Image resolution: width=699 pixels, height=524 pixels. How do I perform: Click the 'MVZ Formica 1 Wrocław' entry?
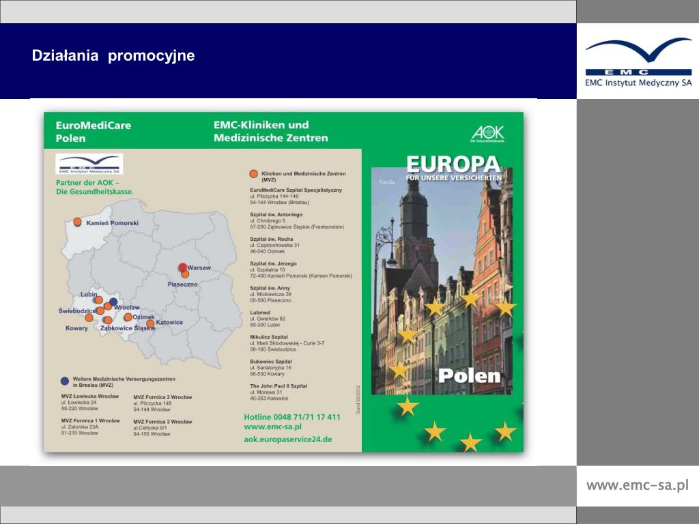tap(91, 426)
